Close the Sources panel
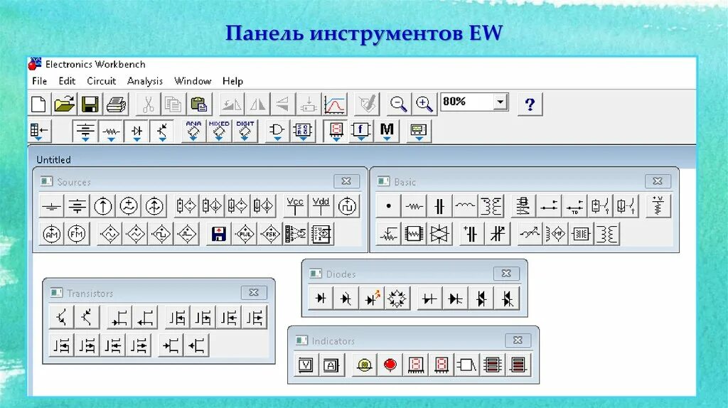This screenshot has width=728, height=408. click(346, 181)
